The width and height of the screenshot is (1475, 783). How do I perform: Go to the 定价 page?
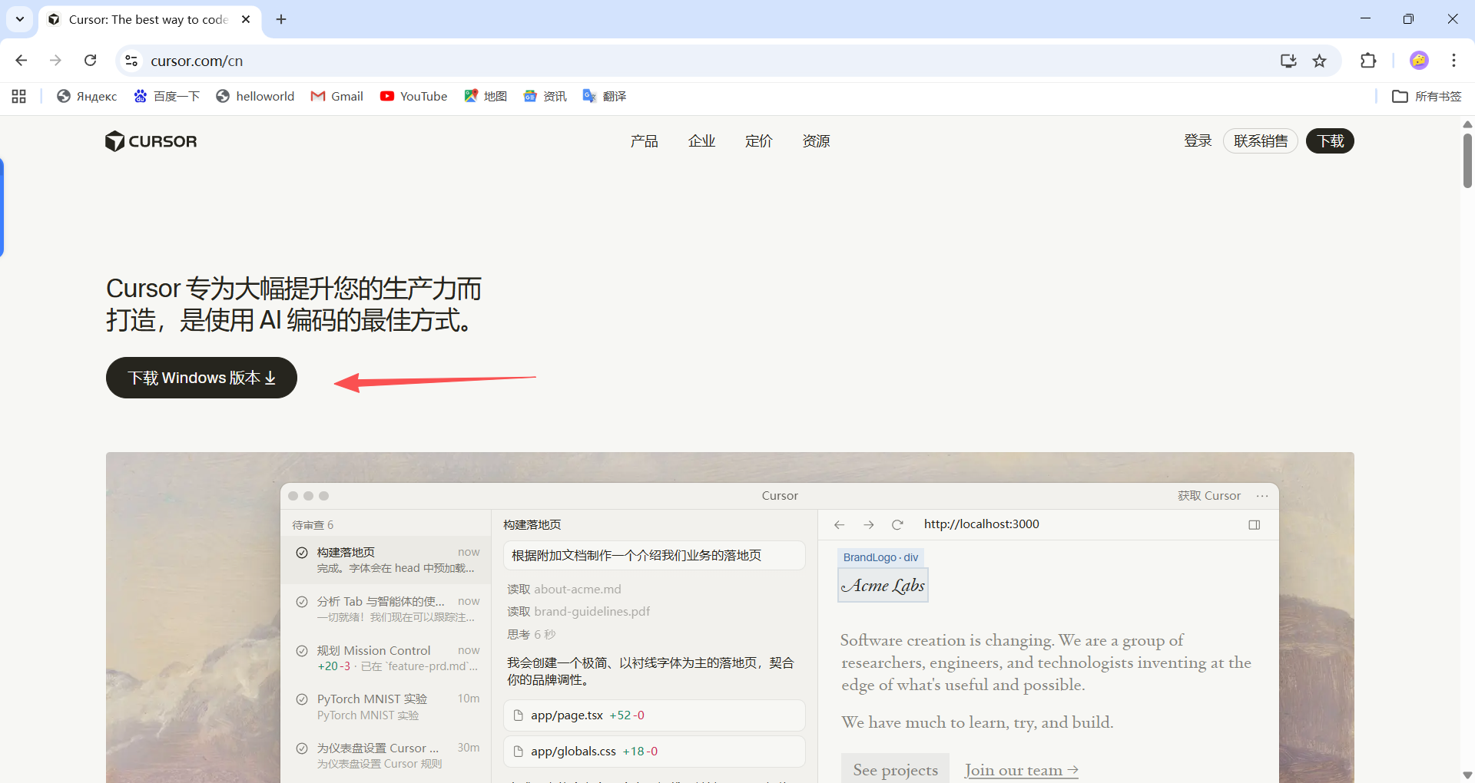(759, 141)
